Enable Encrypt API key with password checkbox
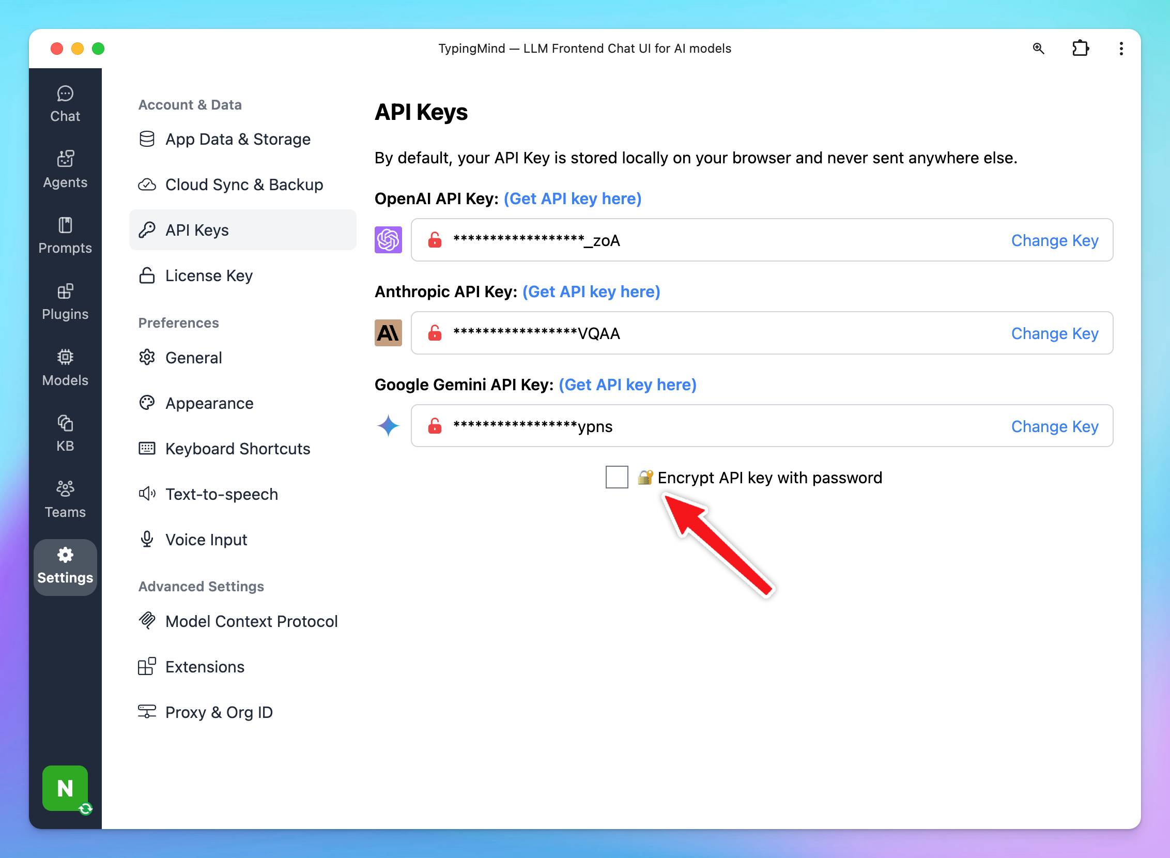The height and width of the screenshot is (858, 1170). click(617, 477)
